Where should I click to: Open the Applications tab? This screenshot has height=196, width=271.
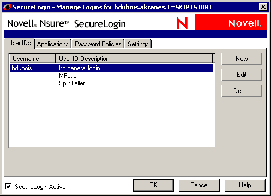pyautogui.click(x=53, y=44)
